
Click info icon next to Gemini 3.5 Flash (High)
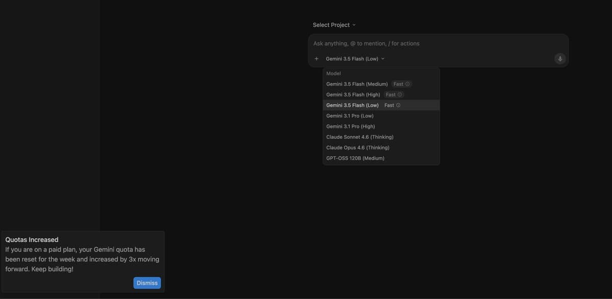(x=400, y=94)
